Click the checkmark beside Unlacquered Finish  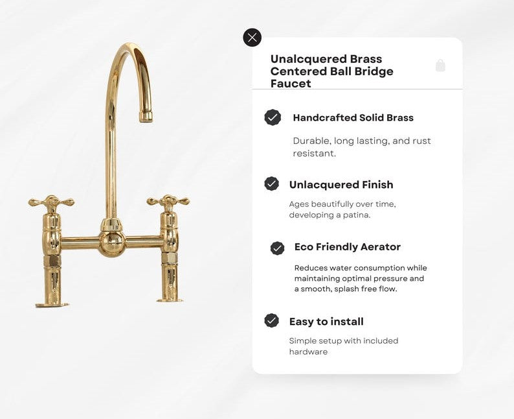tap(271, 184)
